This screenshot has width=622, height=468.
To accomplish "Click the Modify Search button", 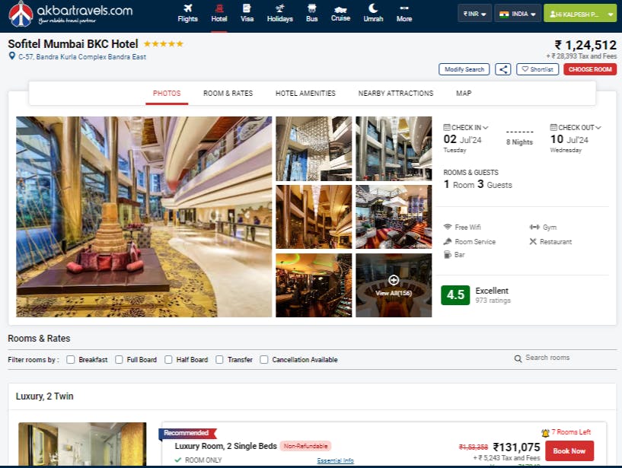I will point(464,69).
